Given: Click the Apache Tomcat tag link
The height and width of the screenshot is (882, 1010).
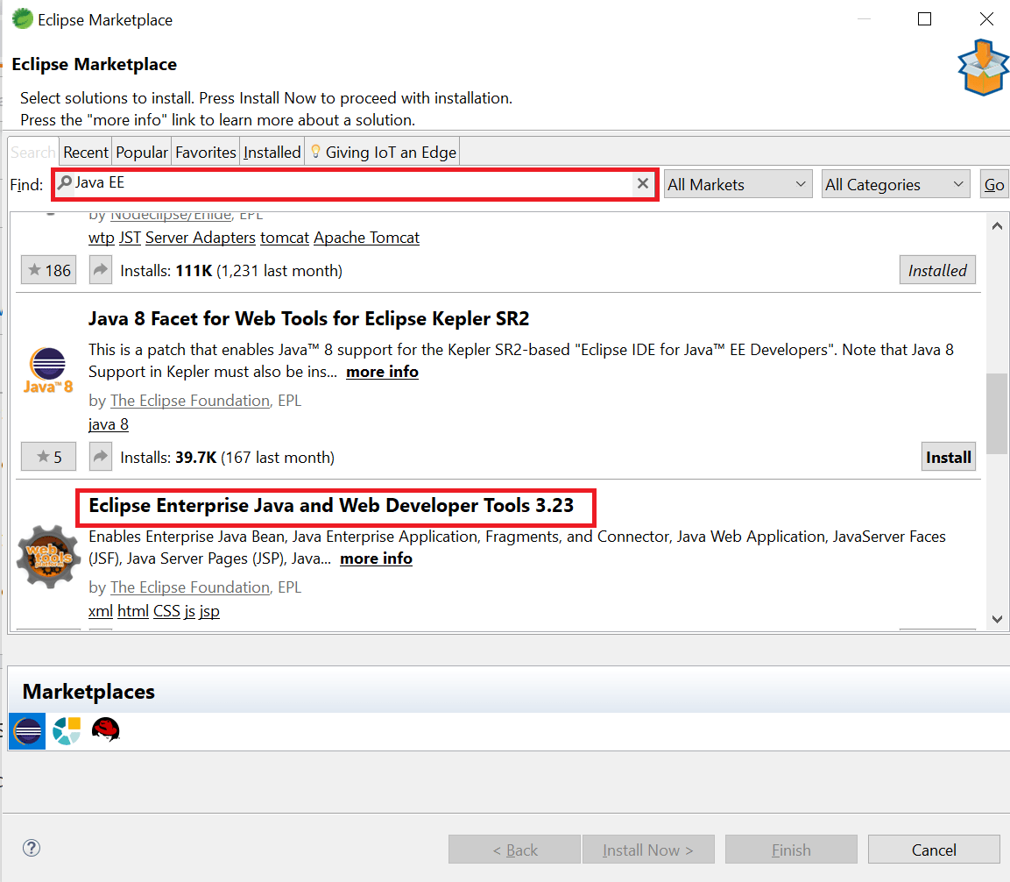Looking at the screenshot, I should pyautogui.click(x=366, y=238).
